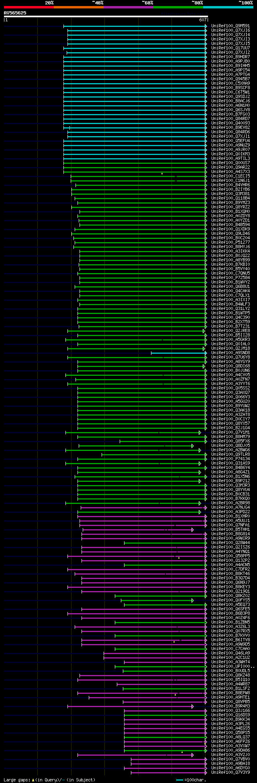The width and height of the screenshot is (257, 783).
Task: Click the purple ~60% identity legend bar
Action: pyautogui.click(x=128, y=7)
